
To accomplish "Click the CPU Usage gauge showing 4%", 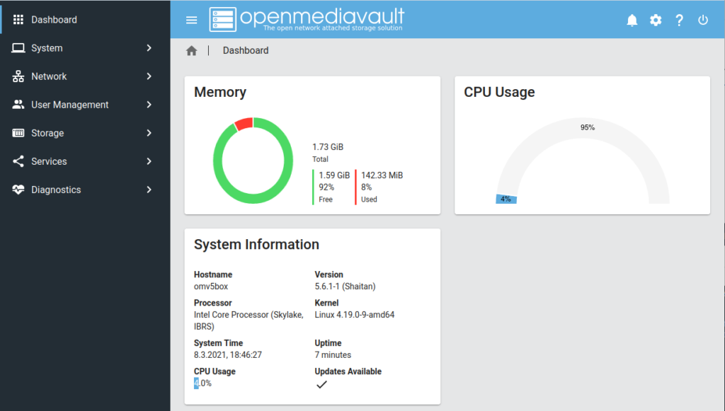I will (x=506, y=199).
